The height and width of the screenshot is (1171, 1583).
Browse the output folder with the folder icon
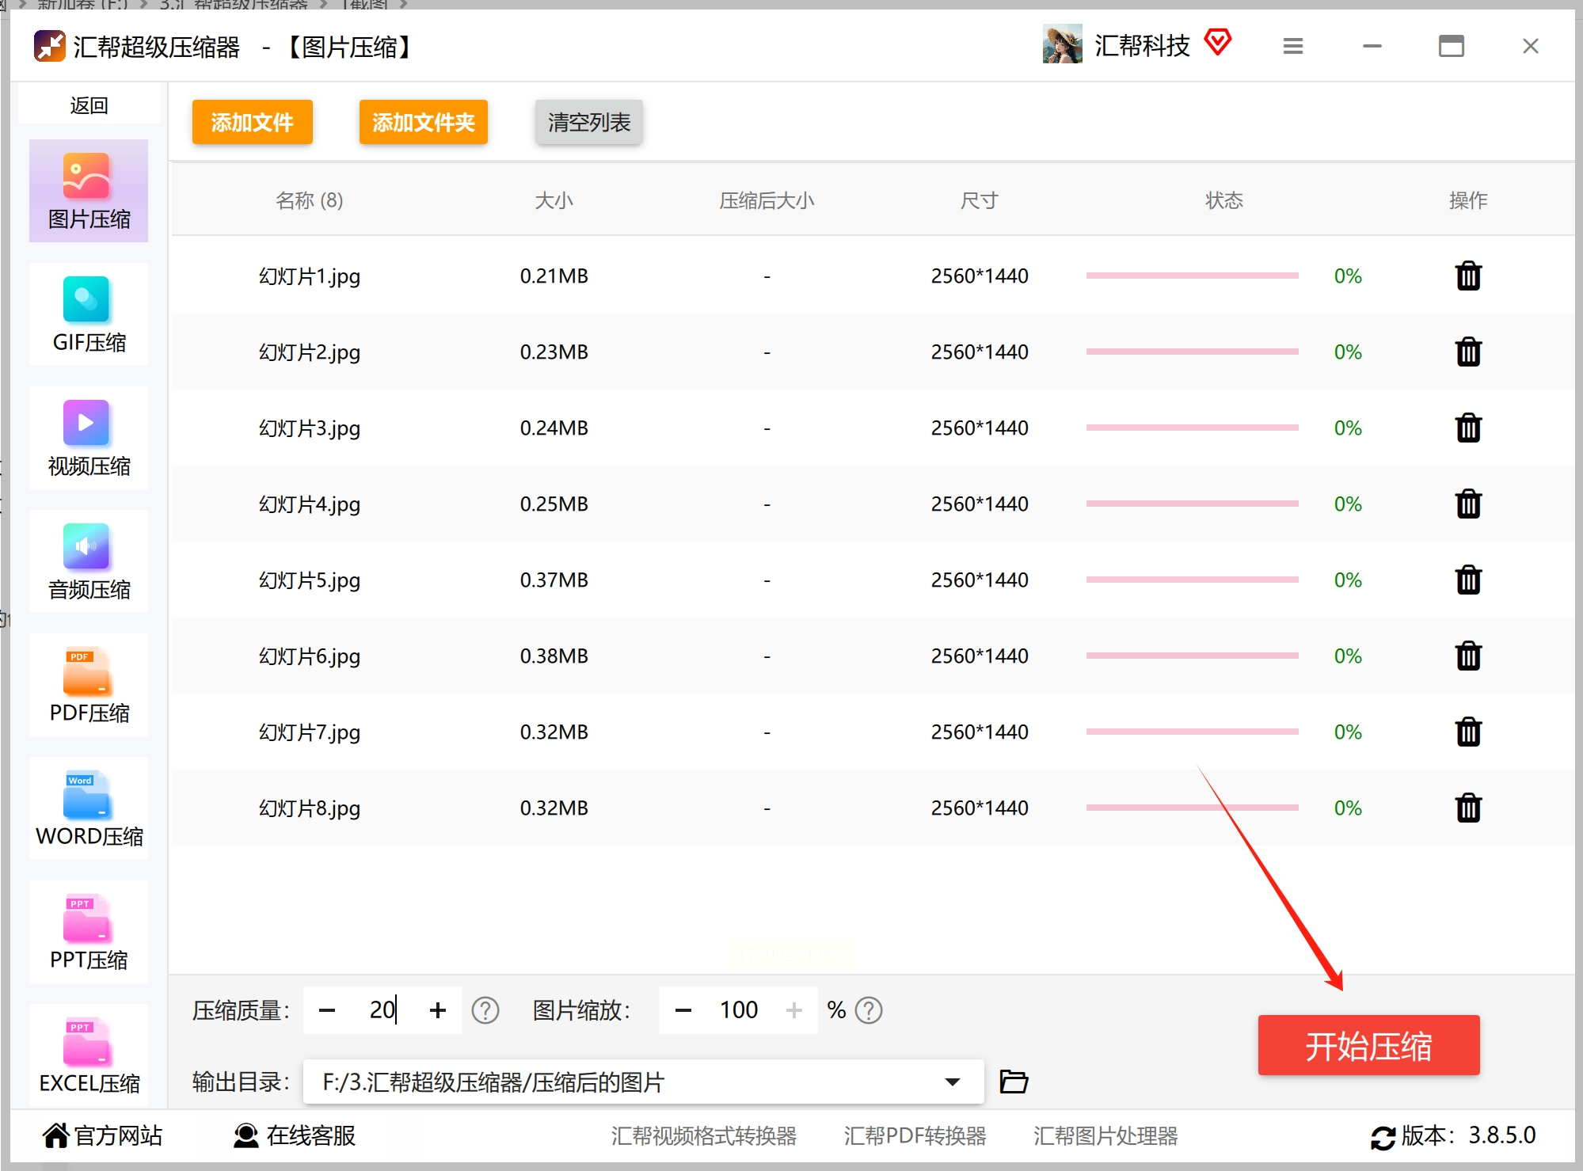pyautogui.click(x=1013, y=1082)
